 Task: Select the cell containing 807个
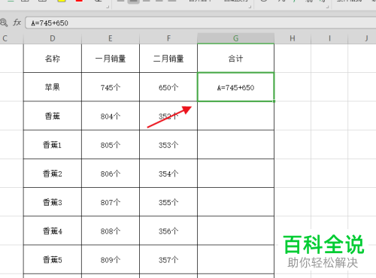(111, 202)
